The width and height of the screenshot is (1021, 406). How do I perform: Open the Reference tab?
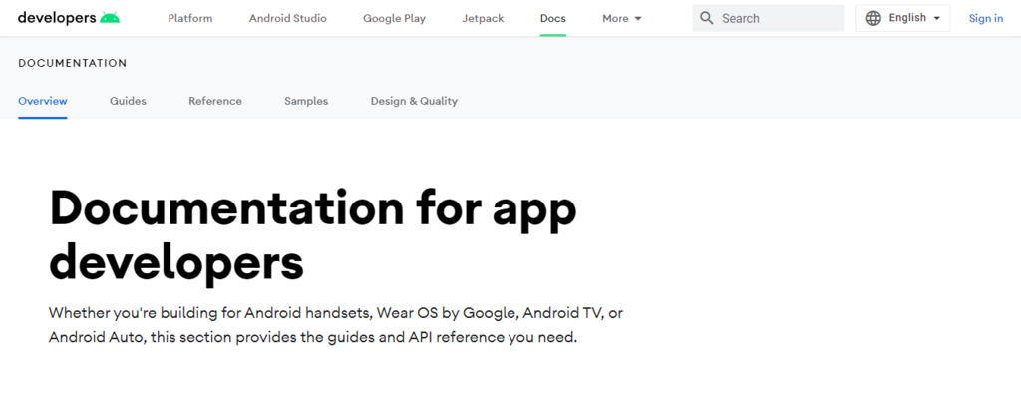[x=215, y=101]
